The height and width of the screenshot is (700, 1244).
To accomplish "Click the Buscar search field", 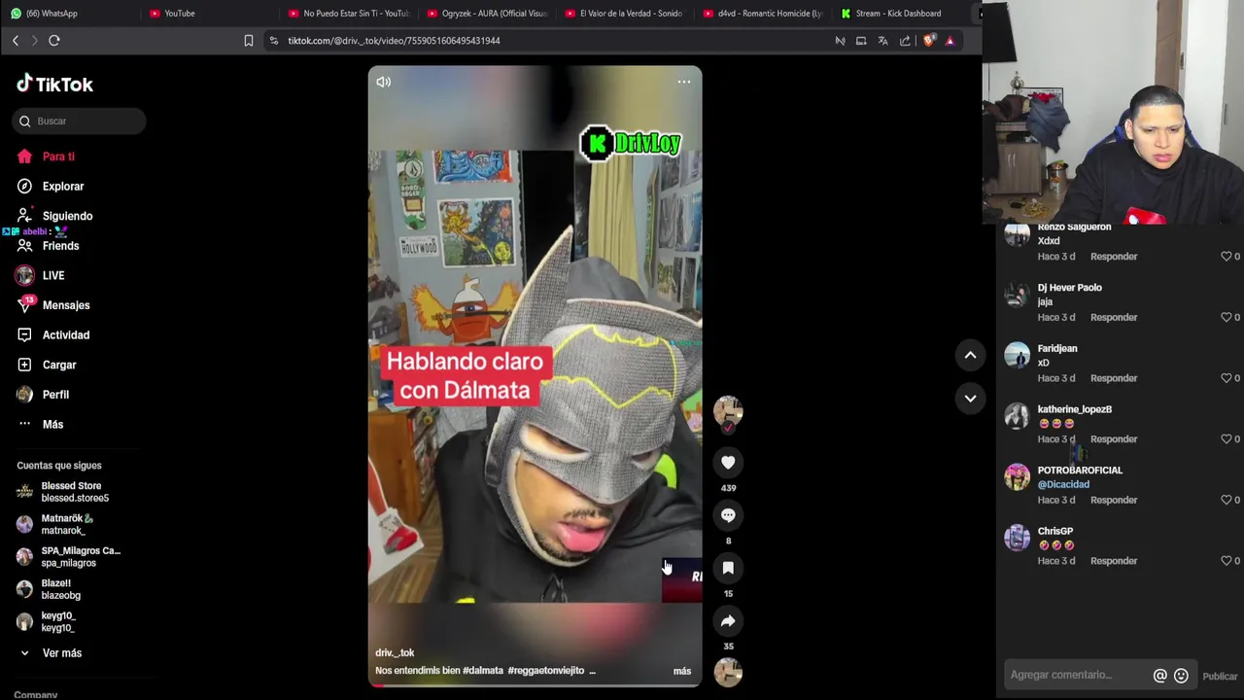I will pyautogui.click(x=80, y=121).
